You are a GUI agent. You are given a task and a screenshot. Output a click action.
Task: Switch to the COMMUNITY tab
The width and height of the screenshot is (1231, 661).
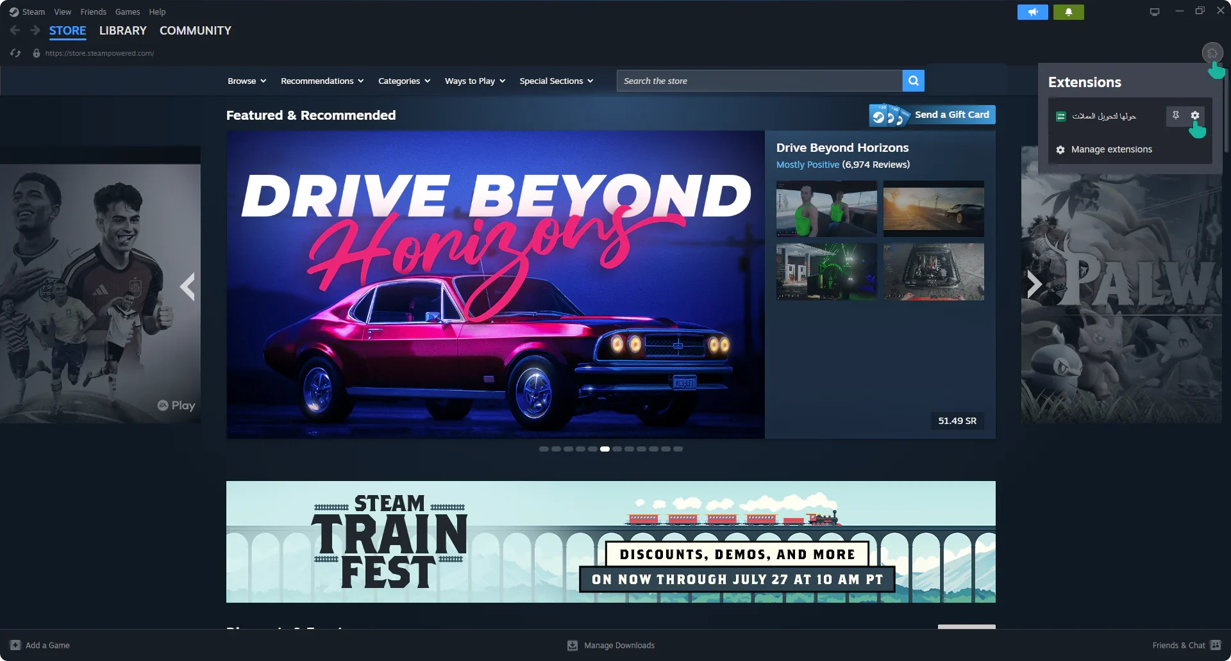point(196,31)
